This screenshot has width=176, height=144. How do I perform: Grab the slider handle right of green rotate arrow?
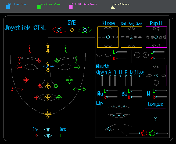click(x=157, y=133)
